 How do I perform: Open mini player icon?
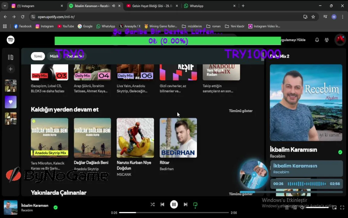click(334, 207)
